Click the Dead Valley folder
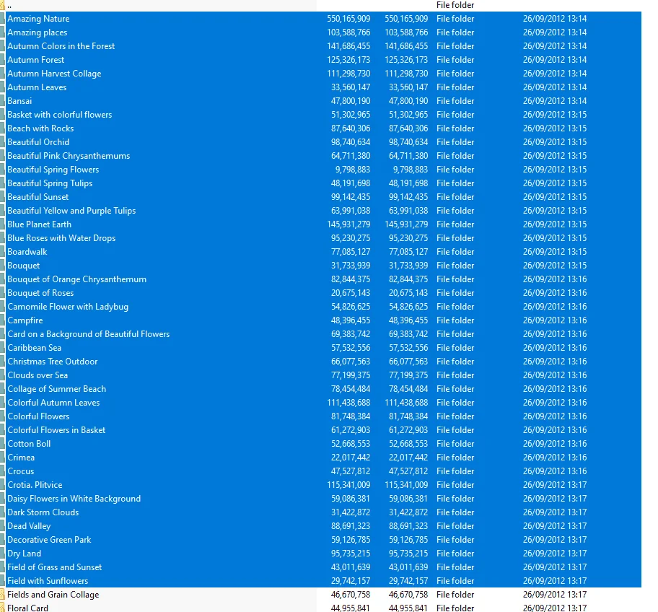658x612 pixels. [29, 526]
